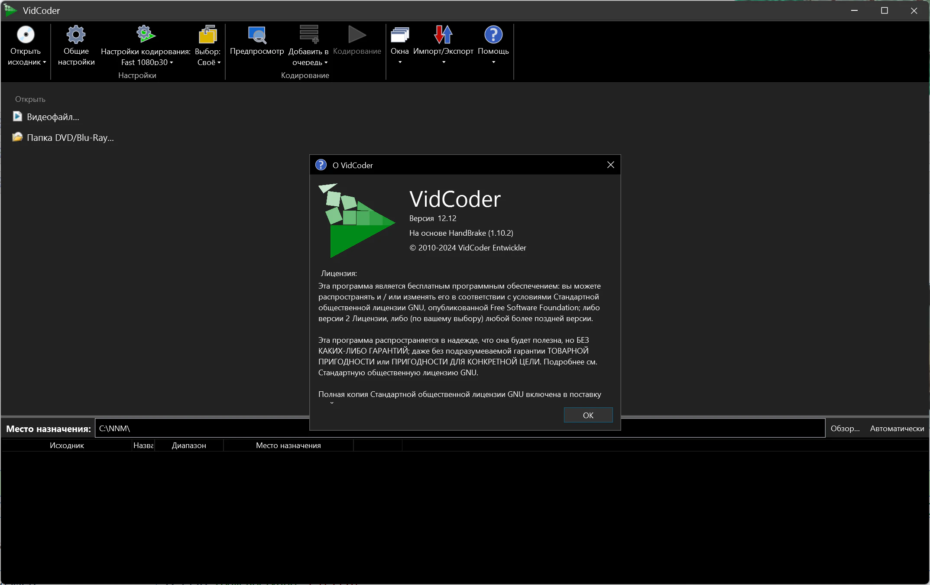The height and width of the screenshot is (585, 930).
Task: Click the destination path input field
Action: coord(199,429)
